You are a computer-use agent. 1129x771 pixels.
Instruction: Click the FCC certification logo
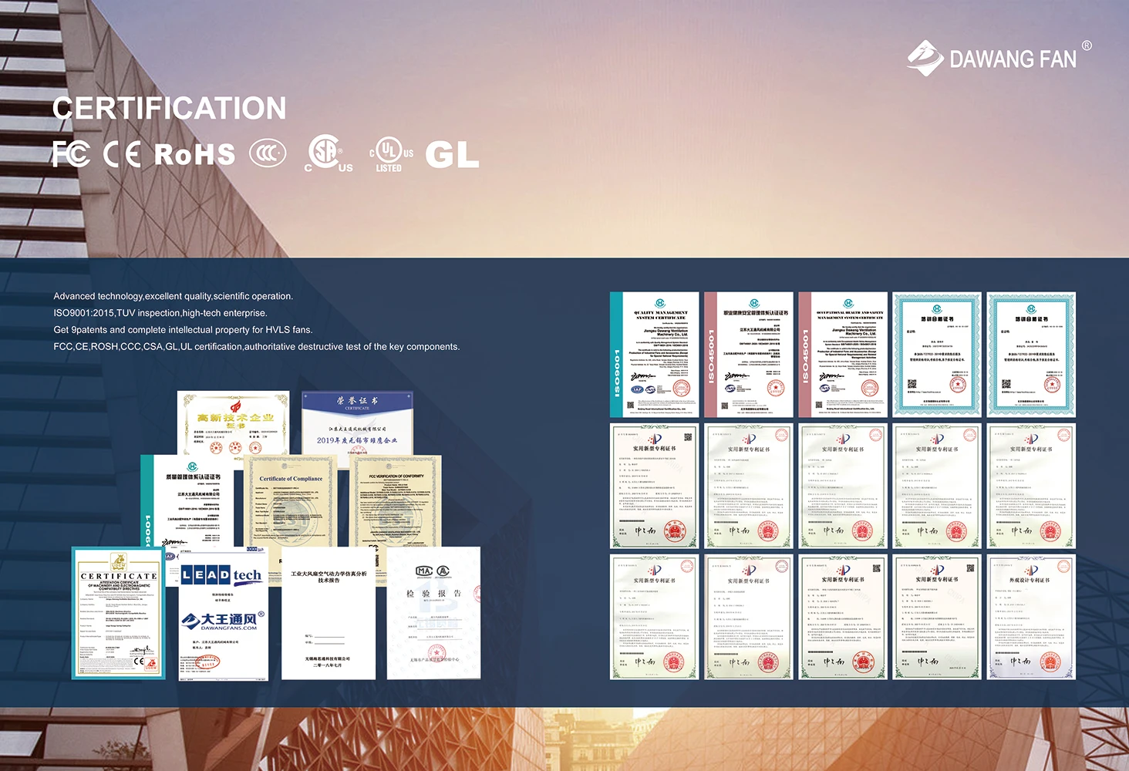(71, 153)
